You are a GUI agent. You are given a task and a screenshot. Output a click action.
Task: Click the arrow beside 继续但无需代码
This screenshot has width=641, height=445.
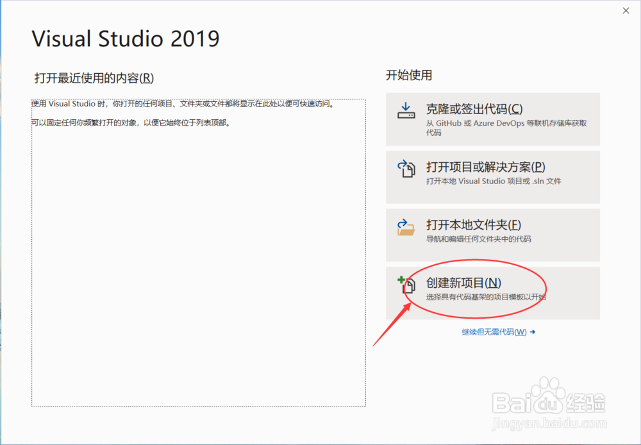click(533, 332)
